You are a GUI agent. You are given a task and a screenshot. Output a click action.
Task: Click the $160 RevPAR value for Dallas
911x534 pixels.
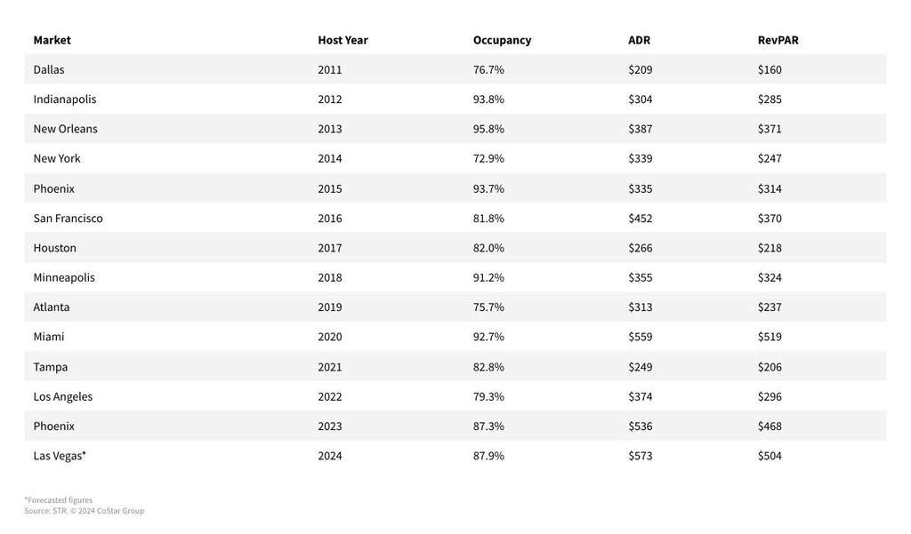(770, 69)
